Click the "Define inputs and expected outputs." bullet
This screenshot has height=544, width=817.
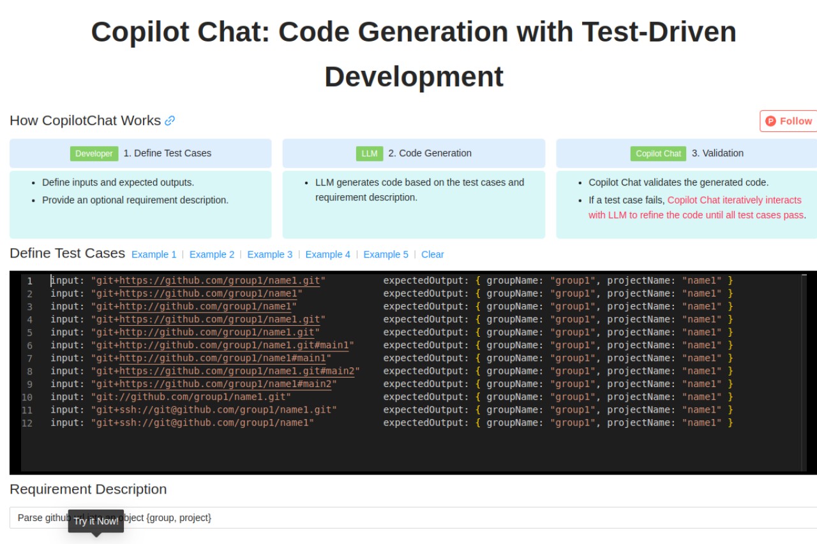[118, 182]
